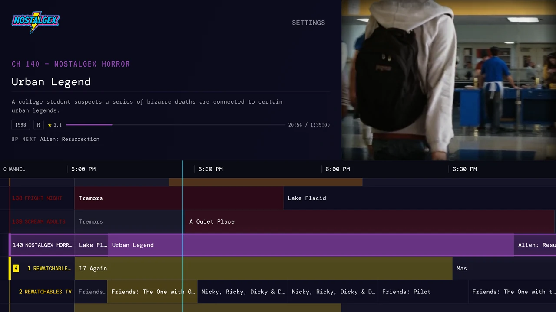Jump to the 5:00 PM time marker

pos(83,169)
